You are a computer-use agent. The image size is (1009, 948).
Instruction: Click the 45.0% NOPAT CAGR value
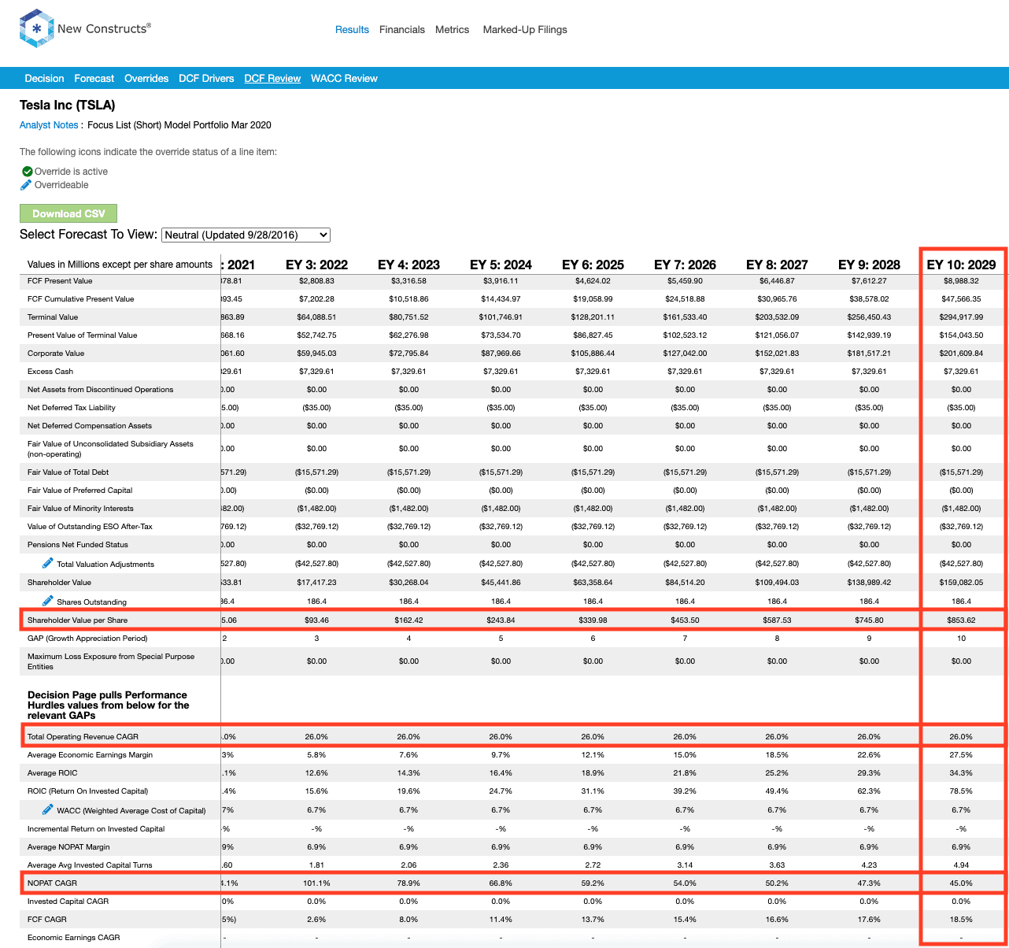[961, 883]
